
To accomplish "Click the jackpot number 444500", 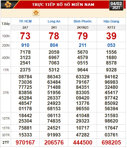I will (83, 142).
